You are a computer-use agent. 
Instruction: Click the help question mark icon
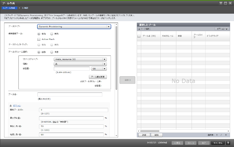[228, 143]
